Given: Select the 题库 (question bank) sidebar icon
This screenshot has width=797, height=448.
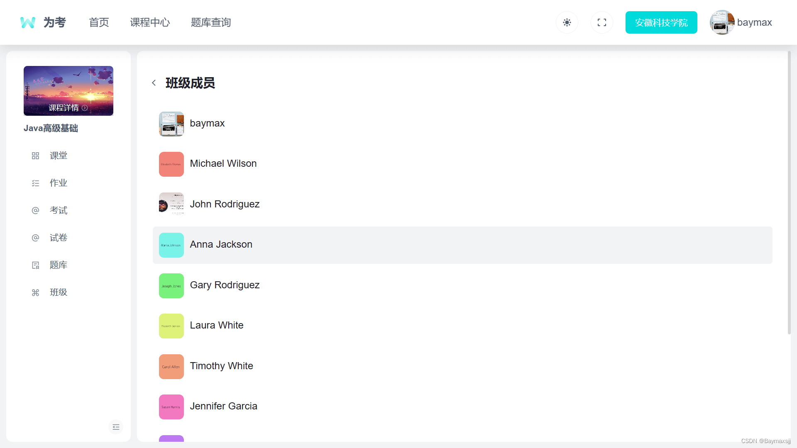Looking at the screenshot, I should pos(35,265).
